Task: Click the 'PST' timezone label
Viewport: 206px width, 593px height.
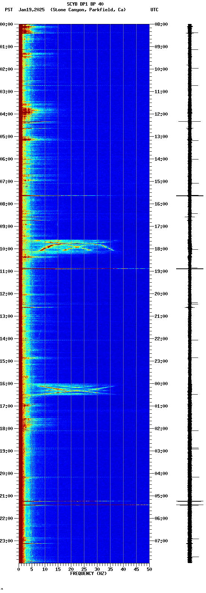Action: coord(9,10)
